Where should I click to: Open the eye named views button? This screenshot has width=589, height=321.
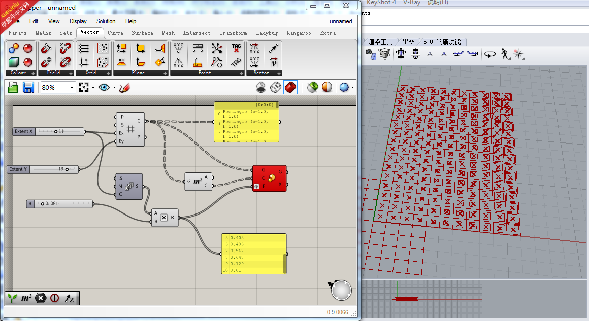(x=104, y=87)
